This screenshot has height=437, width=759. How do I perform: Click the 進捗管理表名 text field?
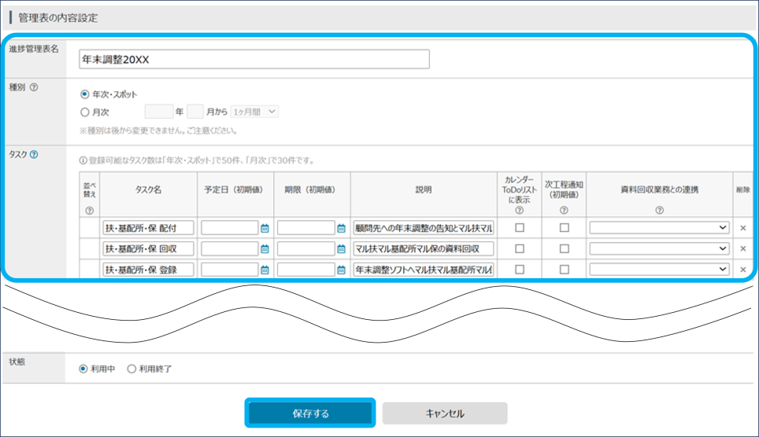click(x=254, y=60)
